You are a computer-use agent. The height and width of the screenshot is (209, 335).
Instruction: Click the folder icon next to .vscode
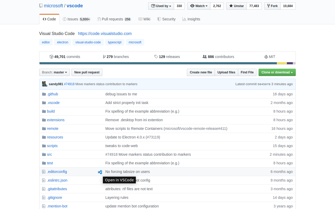click(44, 103)
